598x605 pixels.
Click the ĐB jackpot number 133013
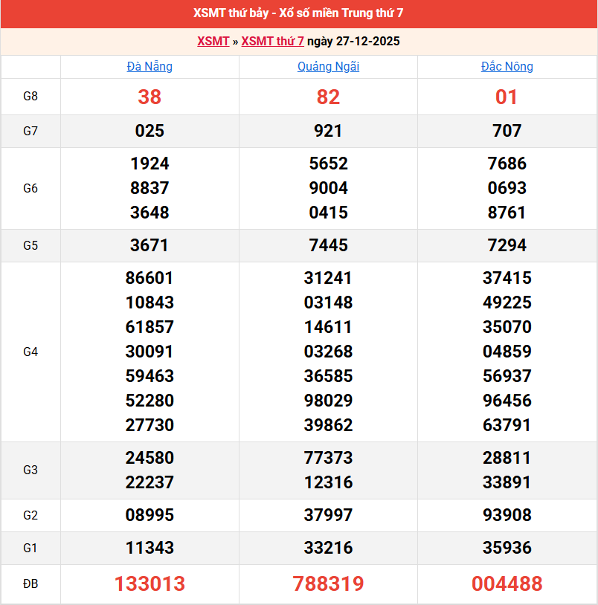click(149, 584)
